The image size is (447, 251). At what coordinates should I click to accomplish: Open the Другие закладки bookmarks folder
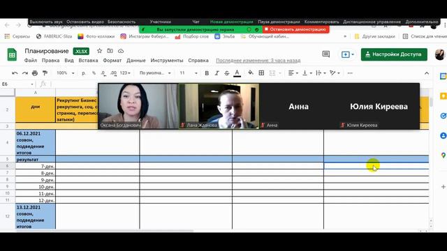click(374, 36)
